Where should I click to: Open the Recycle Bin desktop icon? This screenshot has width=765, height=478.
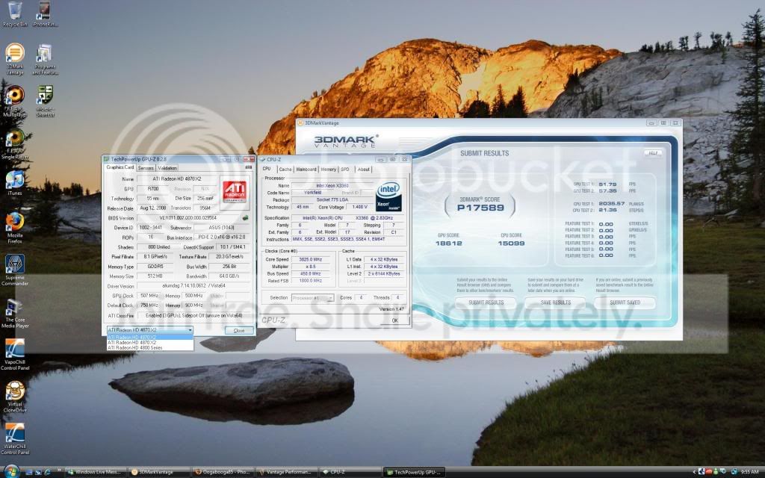(x=15, y=15)
